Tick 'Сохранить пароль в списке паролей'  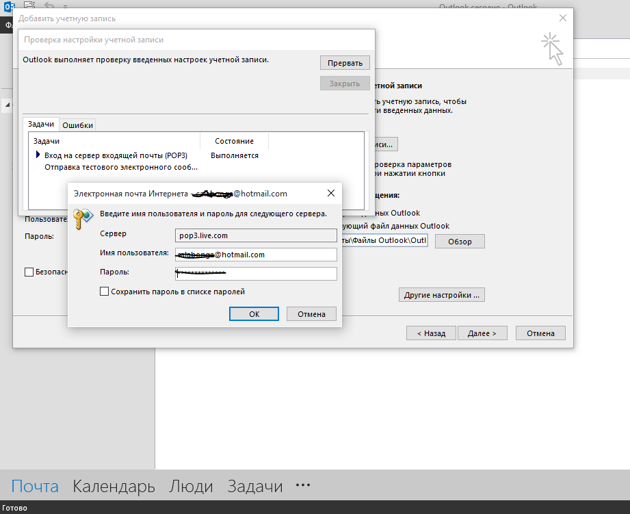click(x=104, y=292)
